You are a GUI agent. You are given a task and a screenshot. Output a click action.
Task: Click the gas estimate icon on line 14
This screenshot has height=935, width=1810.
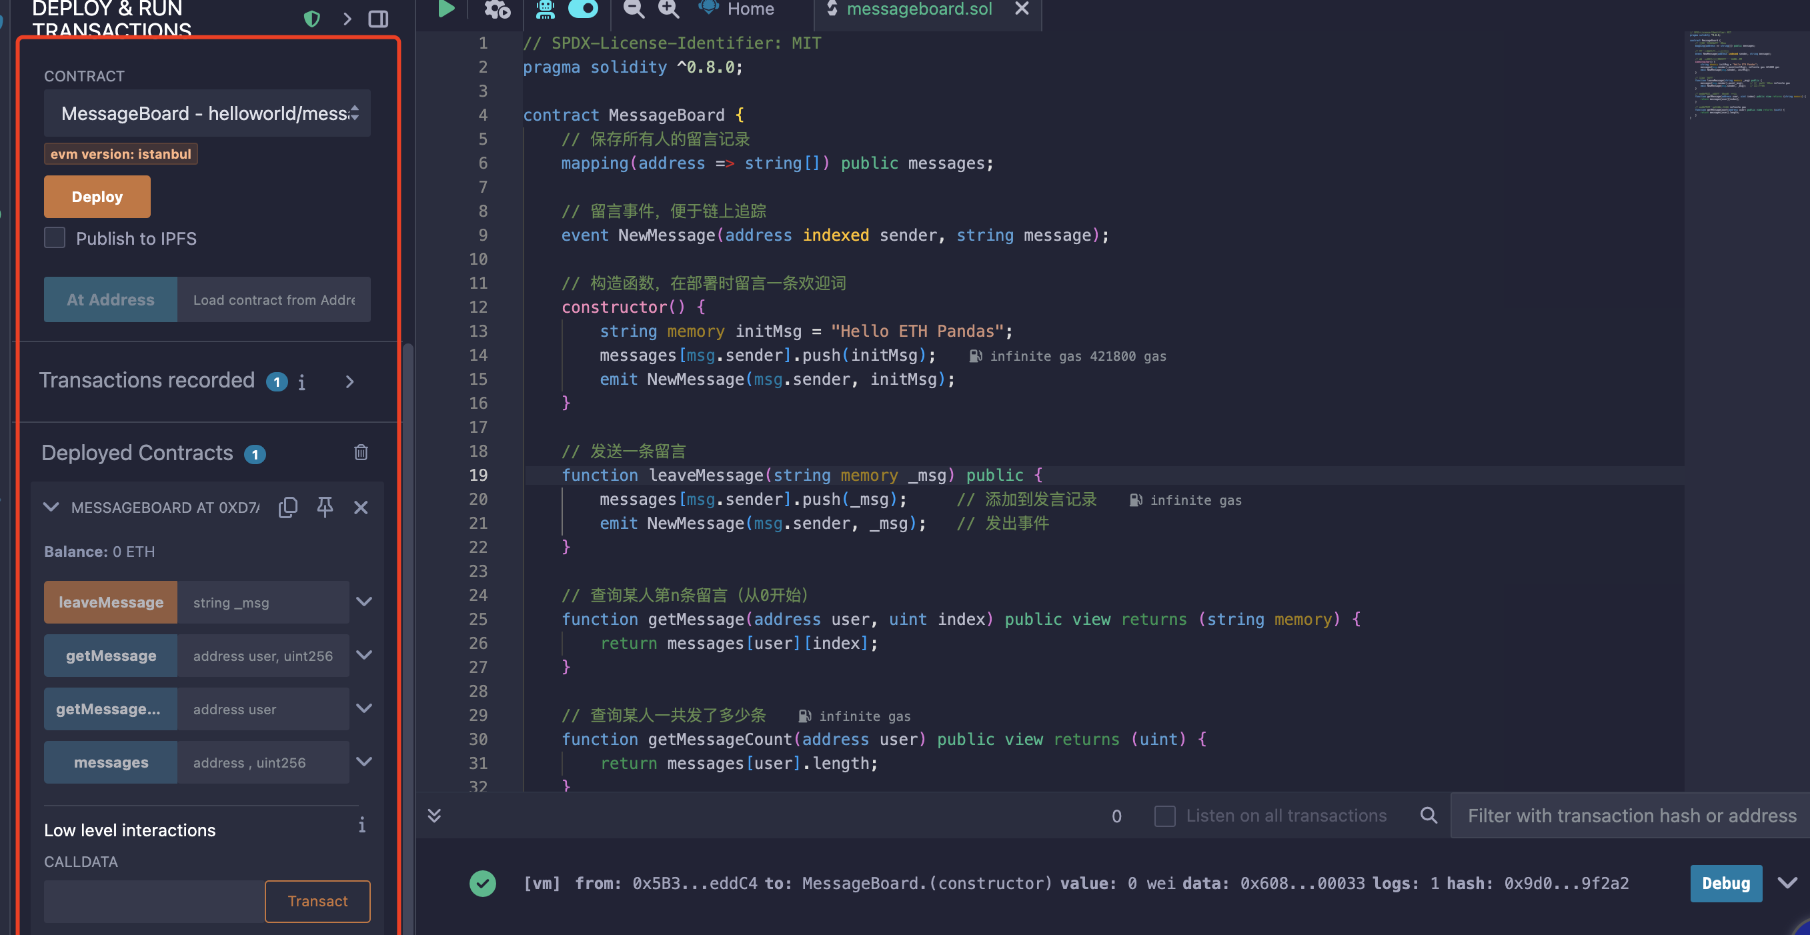click(x=975, y=356)
